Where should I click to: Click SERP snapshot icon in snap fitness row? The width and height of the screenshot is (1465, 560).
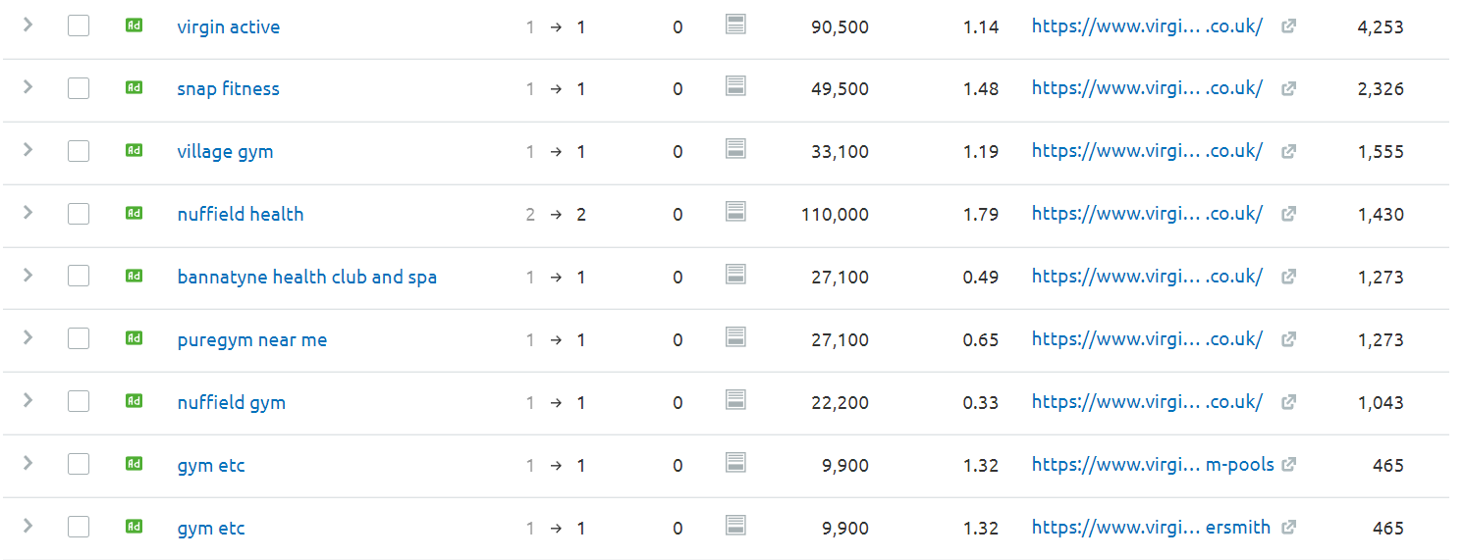click(x=735, y=86)
